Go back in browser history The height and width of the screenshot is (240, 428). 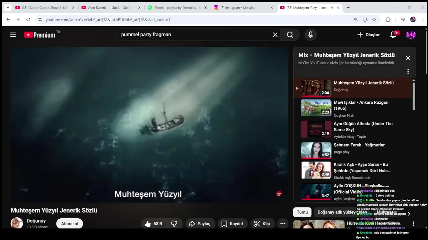[8, 20]
